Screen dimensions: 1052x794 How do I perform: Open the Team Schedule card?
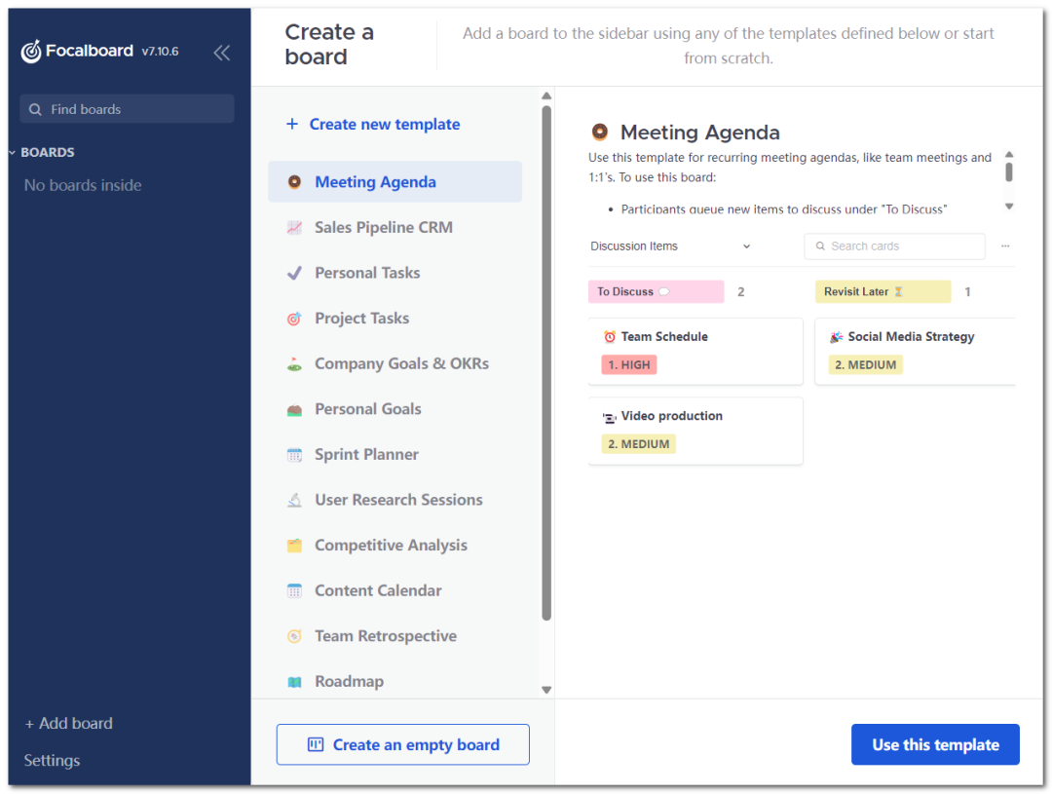[695, 351]
